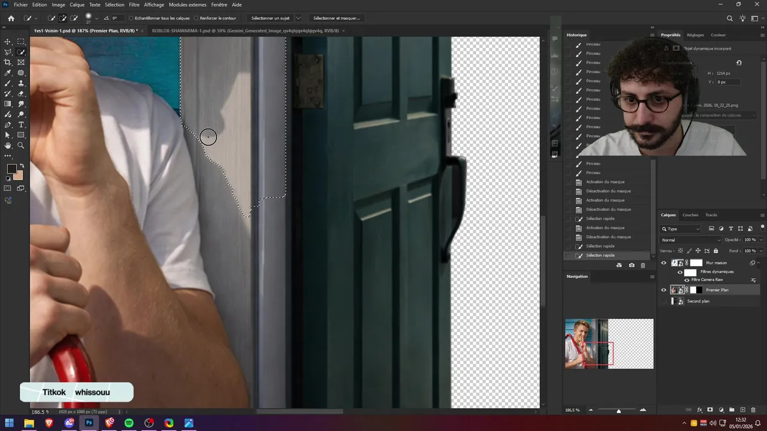Select the Path Selection arrow tool

point(8,135)
